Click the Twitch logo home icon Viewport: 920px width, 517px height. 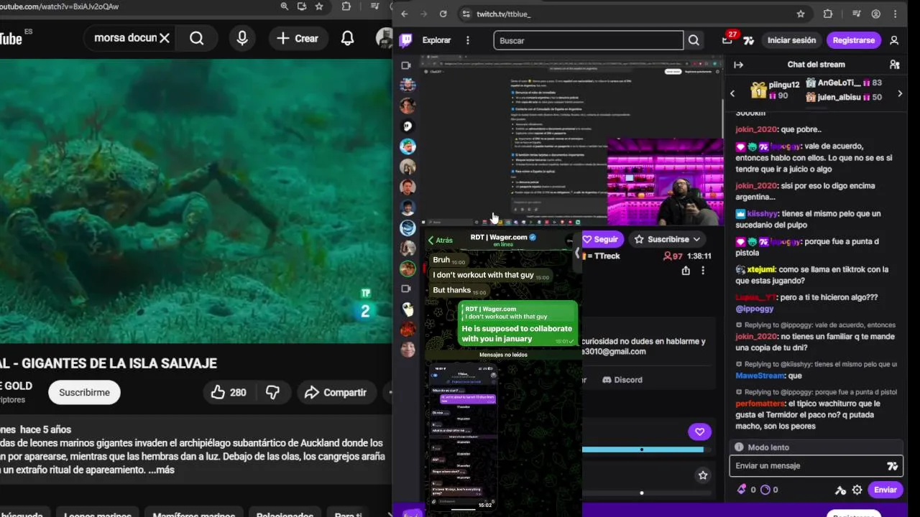(406, 40)
